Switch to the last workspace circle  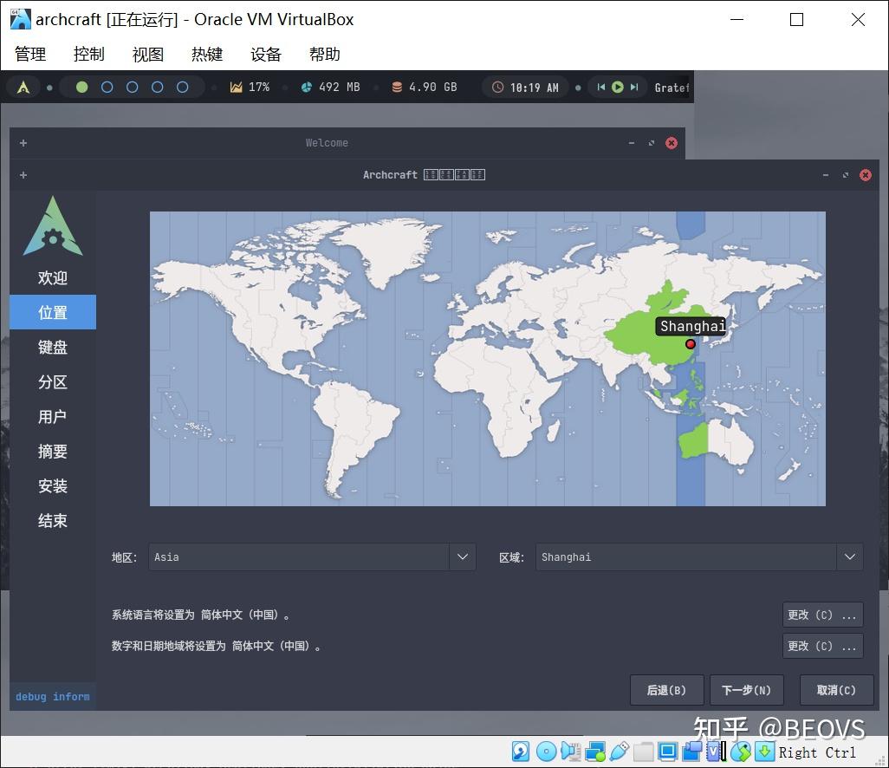[x=182, y=87]
